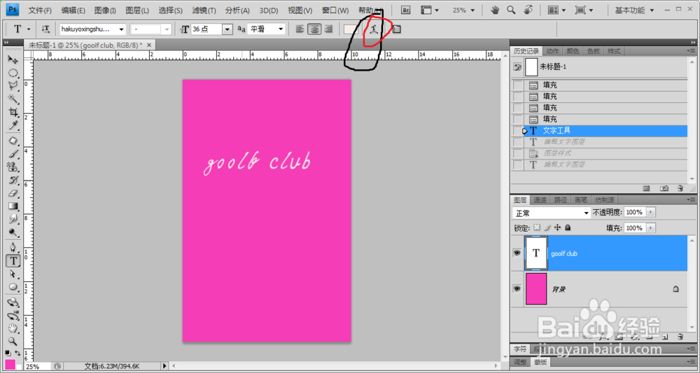Viewport: 700px width, 373px height.
Task: Click the text color swatch in options bar
Action: pos(351,29)
